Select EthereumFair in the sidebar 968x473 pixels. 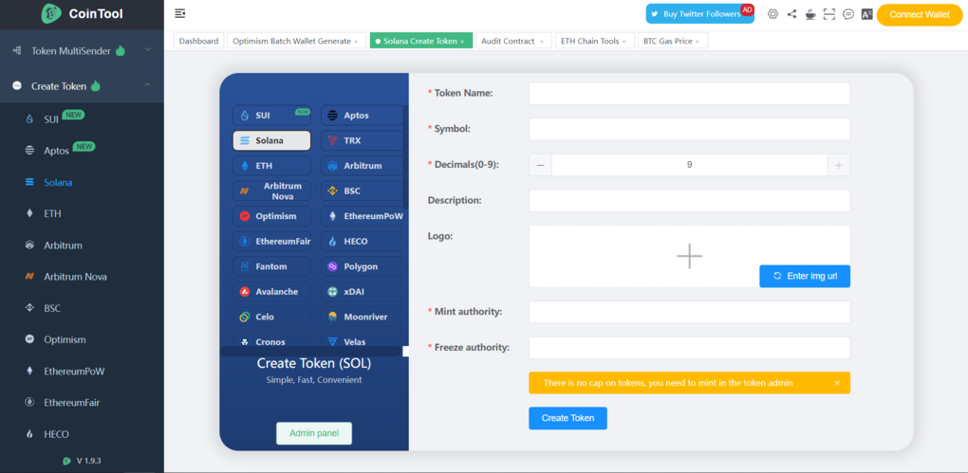(82, 403)
